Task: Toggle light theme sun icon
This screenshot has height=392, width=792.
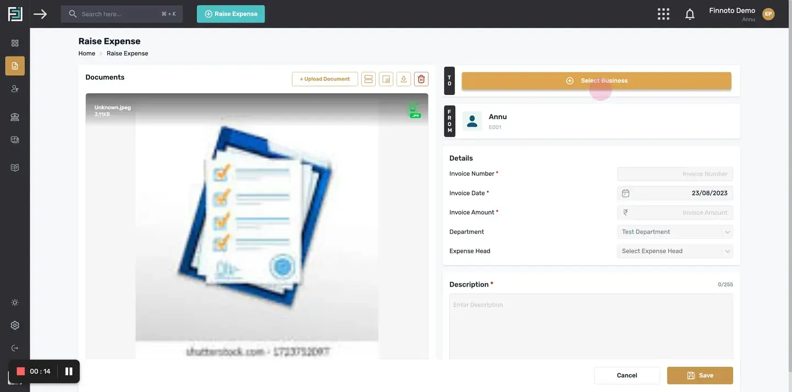Action: [15, 303]
